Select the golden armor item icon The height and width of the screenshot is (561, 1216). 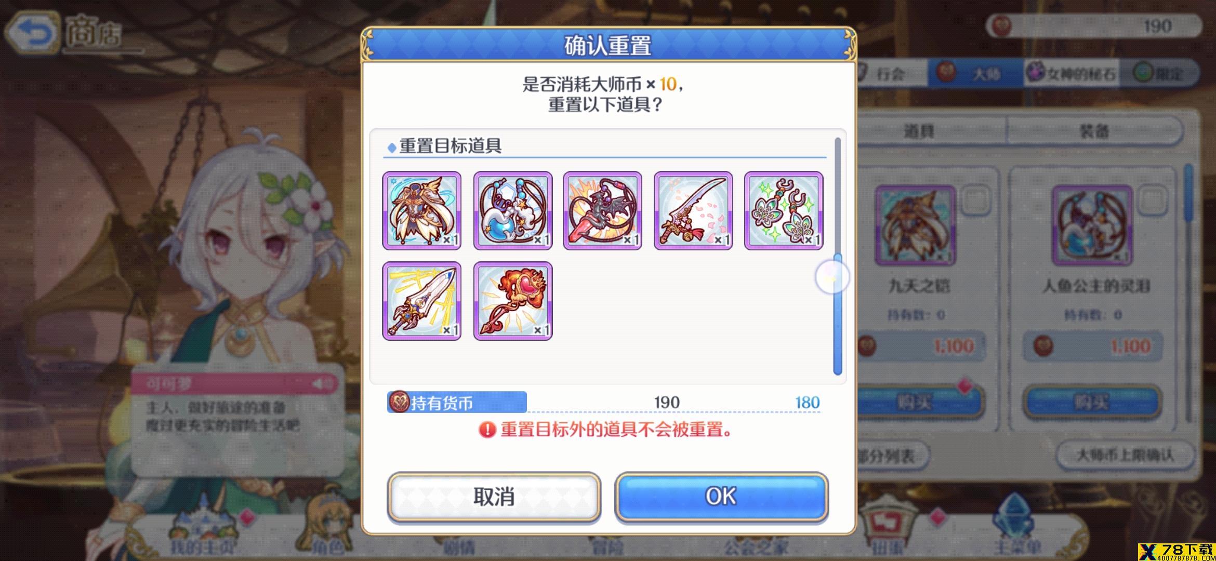(x=421, y=210)
